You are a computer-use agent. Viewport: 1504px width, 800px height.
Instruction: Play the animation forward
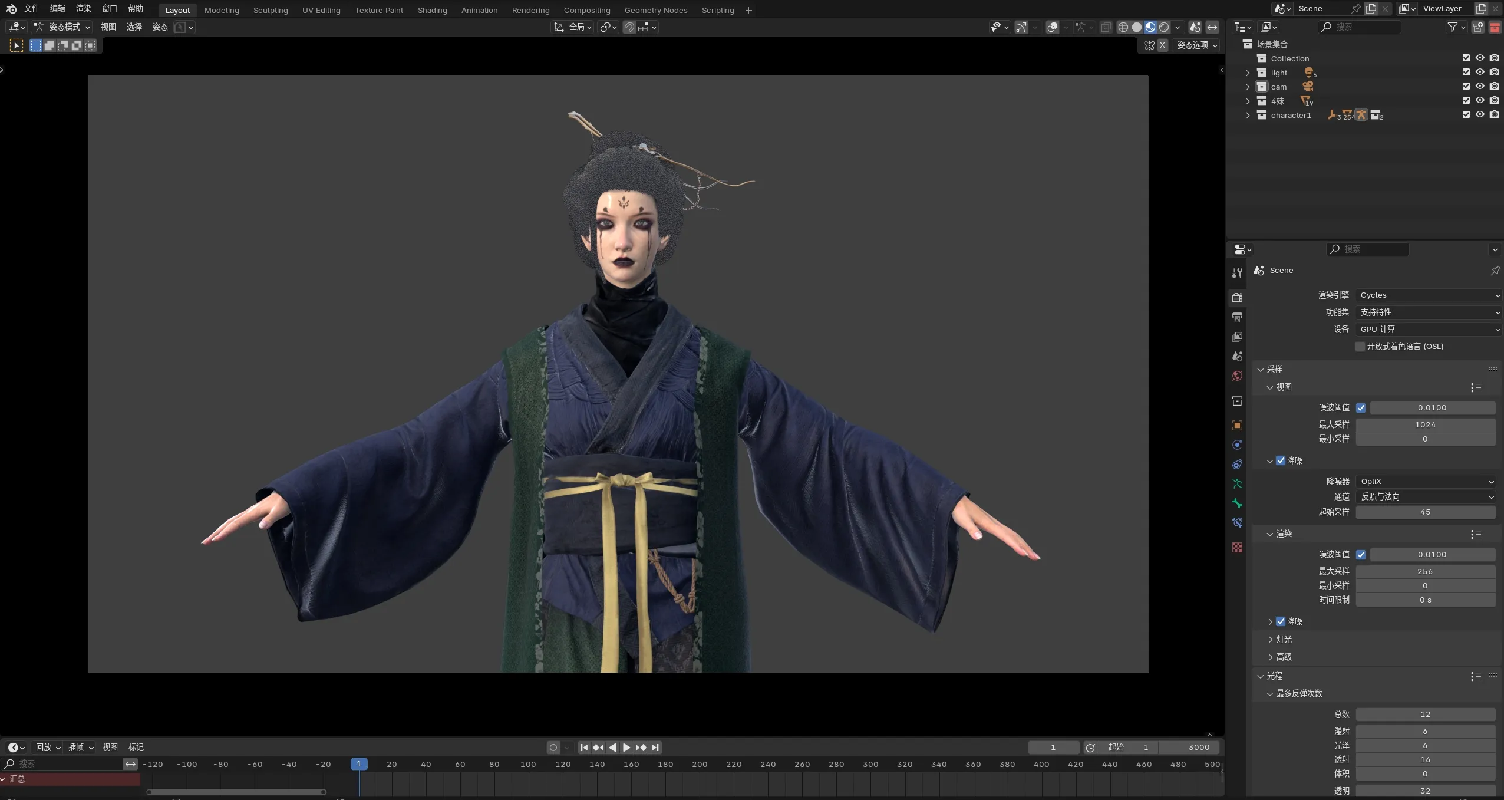click(x=626, y=748)
